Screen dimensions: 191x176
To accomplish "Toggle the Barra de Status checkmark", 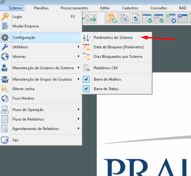I will 86,89.
